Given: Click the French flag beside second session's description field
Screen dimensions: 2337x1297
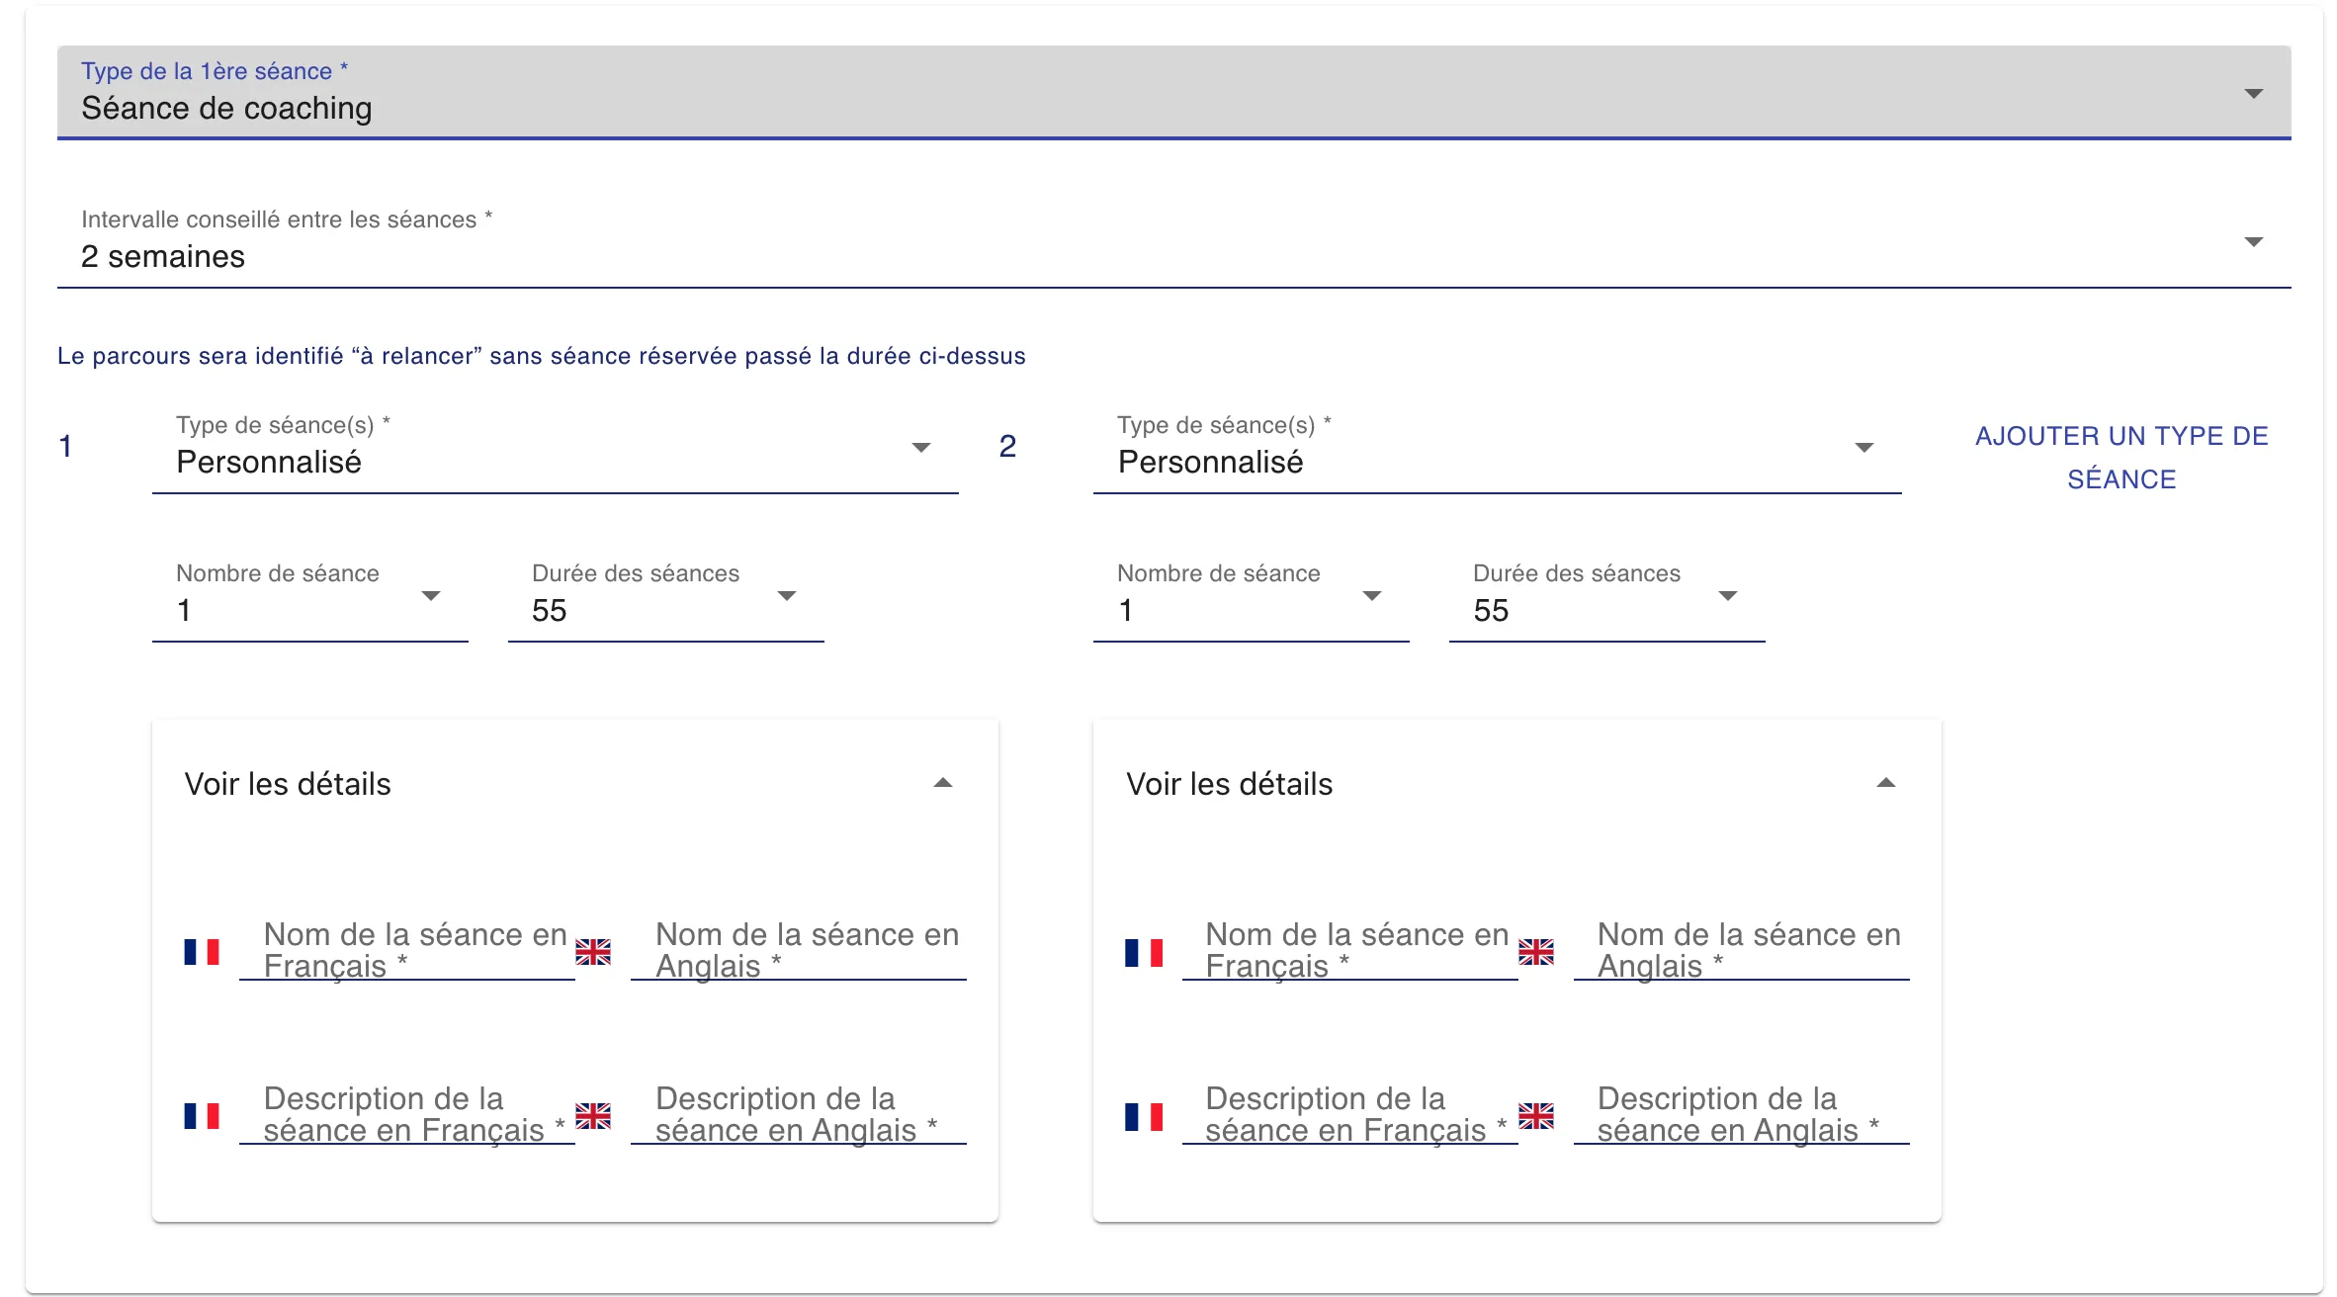Looking at the screenshot, I should click(1144, 1116).
